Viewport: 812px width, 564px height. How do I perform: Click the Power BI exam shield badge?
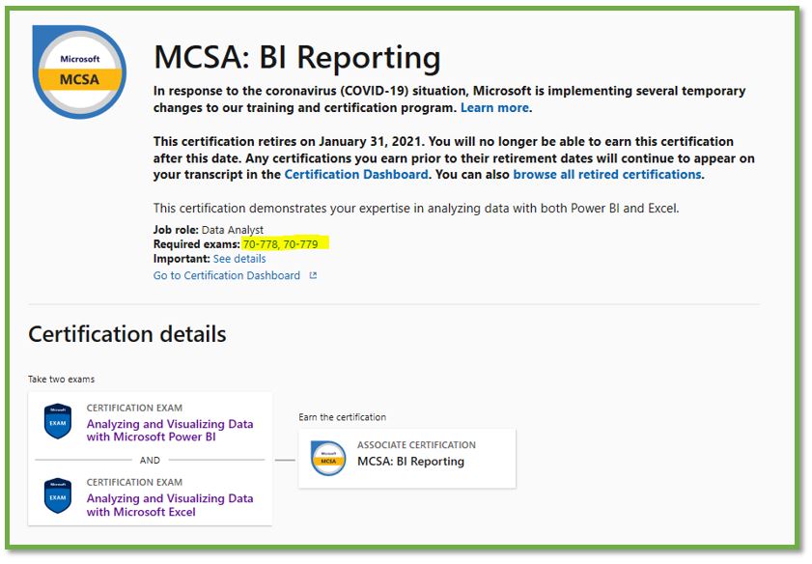pos(58,421)
